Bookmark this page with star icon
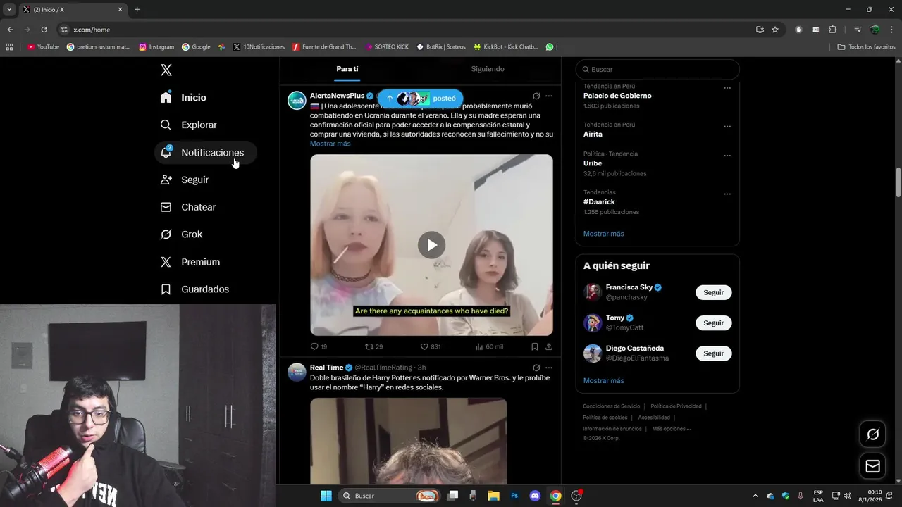The width and height of the screenshot is (902, 507). point(775,30)
